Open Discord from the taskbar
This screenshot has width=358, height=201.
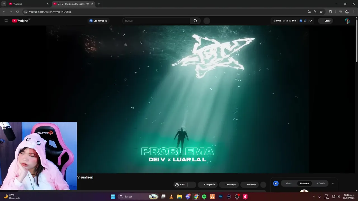[188, 197]
